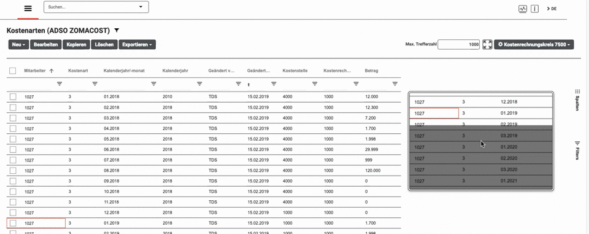
Task: Open the system monitor icon
Action: (523, 9)
